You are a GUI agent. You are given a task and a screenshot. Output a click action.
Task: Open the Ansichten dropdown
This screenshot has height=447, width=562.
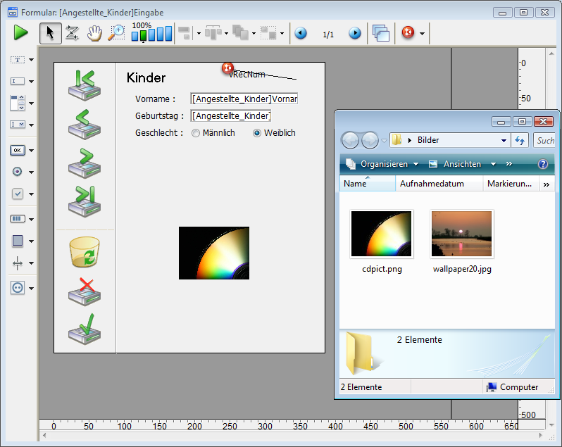[x=462, y=164]
